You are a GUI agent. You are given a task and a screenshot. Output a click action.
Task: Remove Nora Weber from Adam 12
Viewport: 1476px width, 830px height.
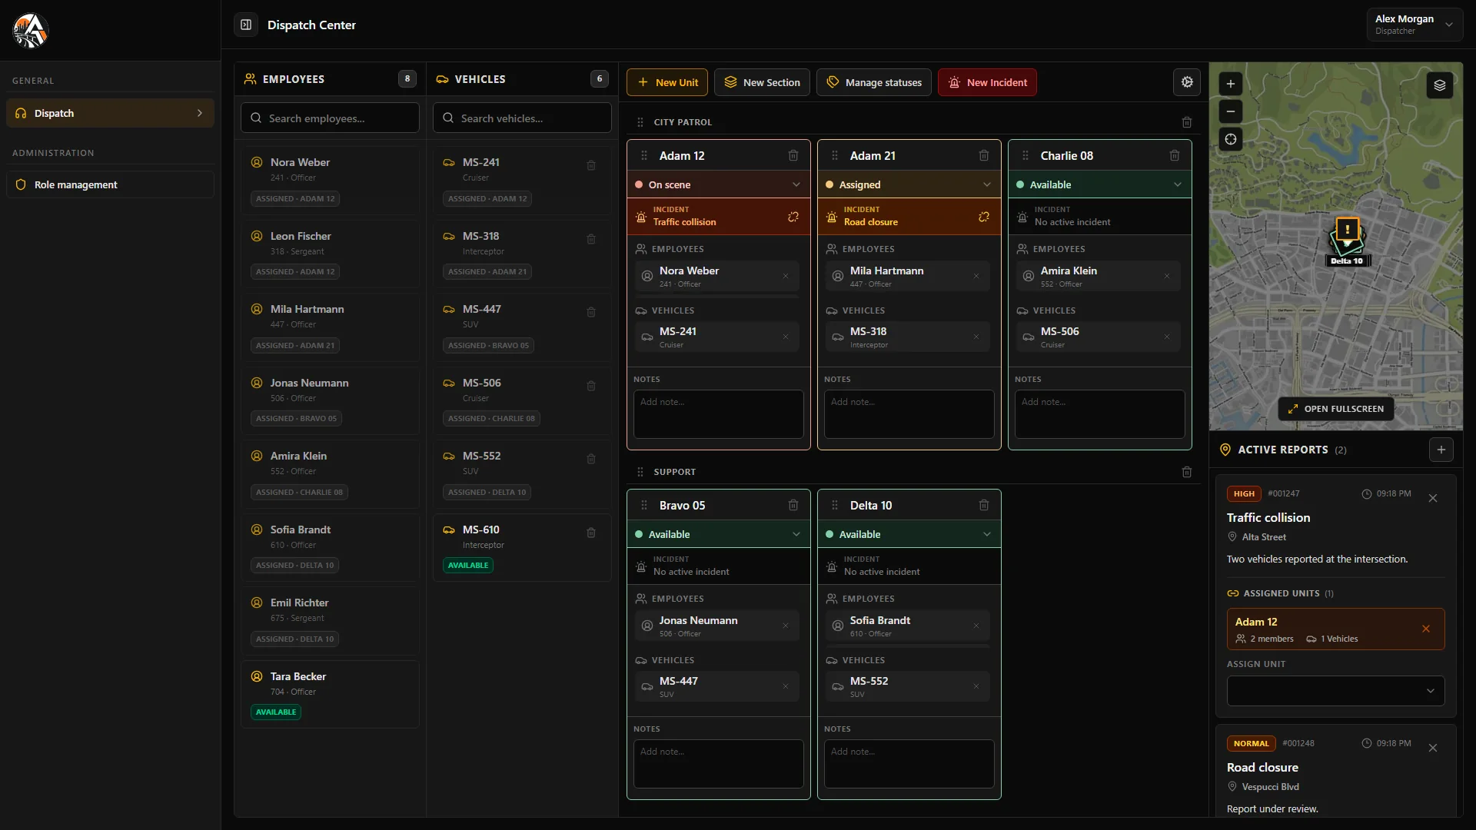[x=786, y=276]
